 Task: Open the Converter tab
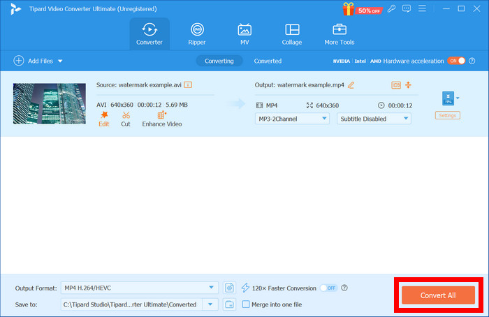pyautogui.click(x=149, y=34)
